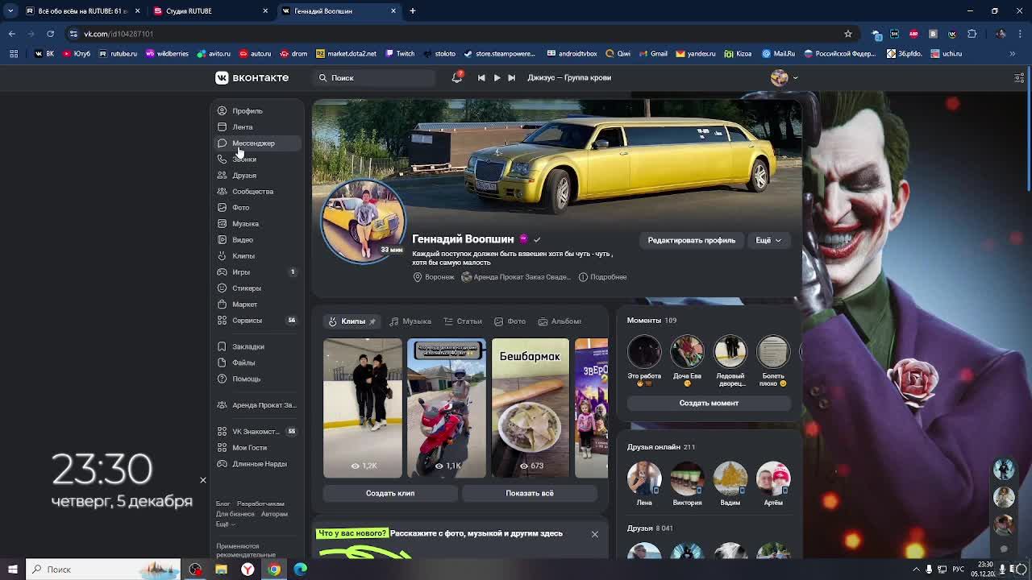The image size is (1032, 580).
Task: Click the Клипы sidebar icon
Action: (x=223, y=255)
